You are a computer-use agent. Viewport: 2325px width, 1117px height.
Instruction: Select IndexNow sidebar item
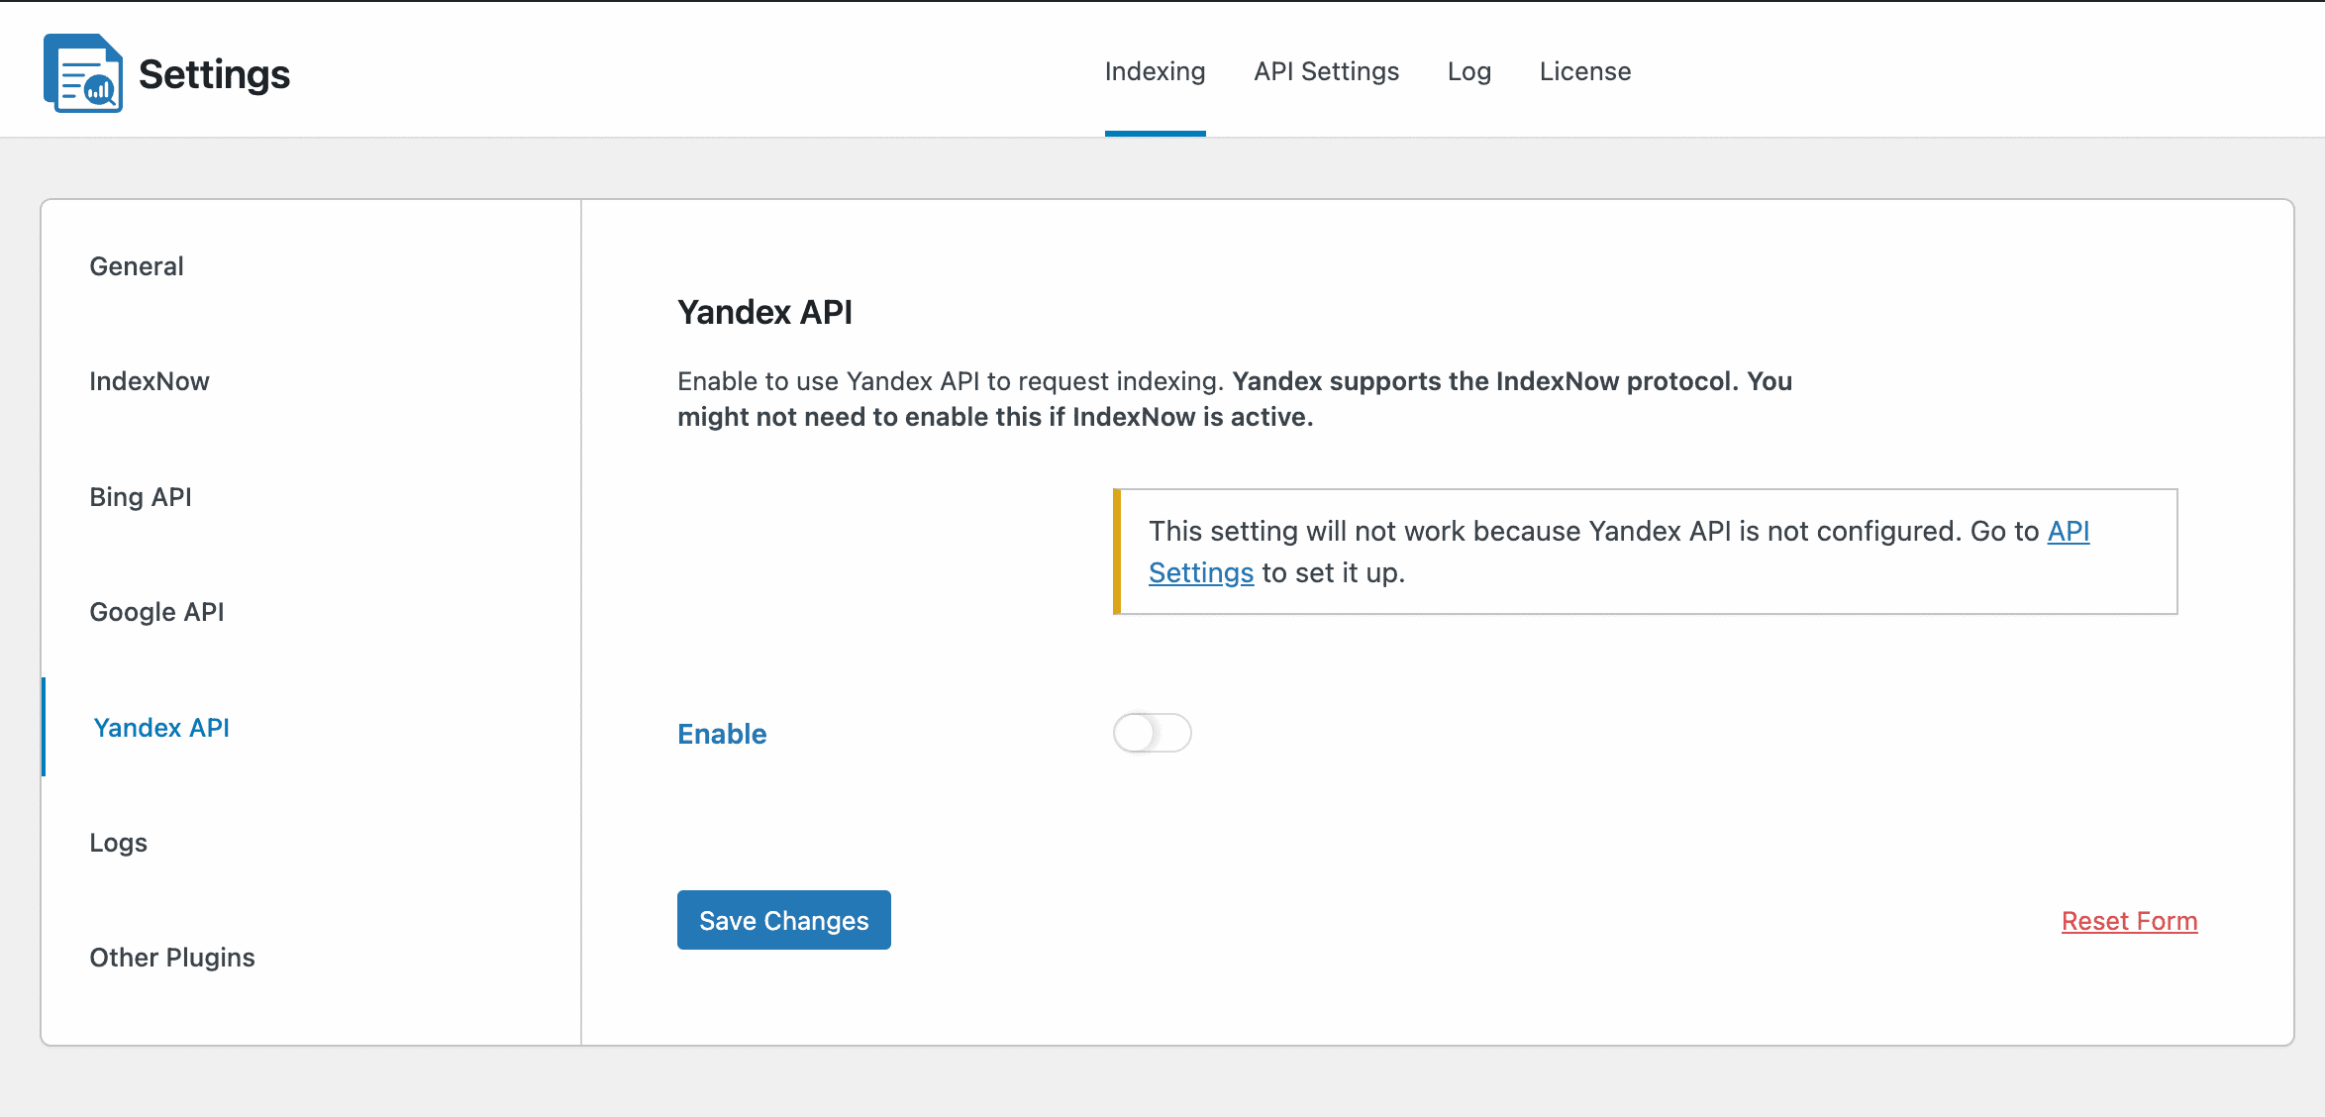tap(149, 381)
